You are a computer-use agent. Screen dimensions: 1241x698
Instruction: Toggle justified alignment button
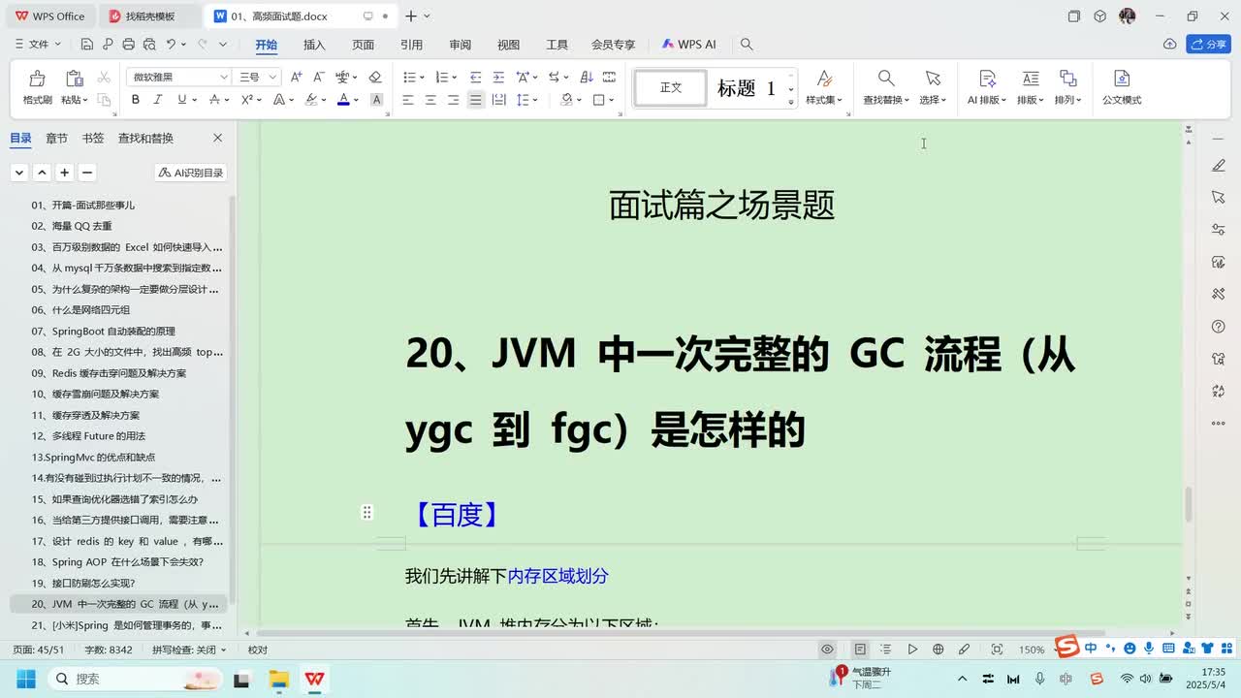coord(475,100)
